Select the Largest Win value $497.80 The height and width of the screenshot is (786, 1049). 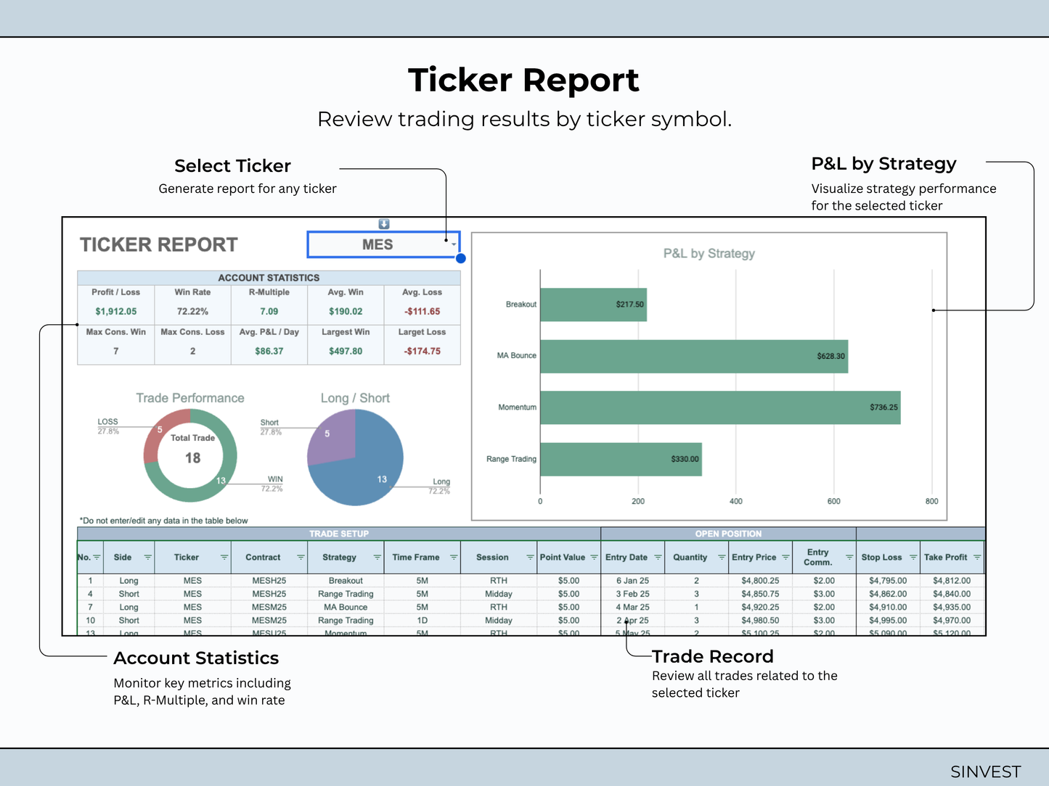pyautogui.click(x=346, y=351)
